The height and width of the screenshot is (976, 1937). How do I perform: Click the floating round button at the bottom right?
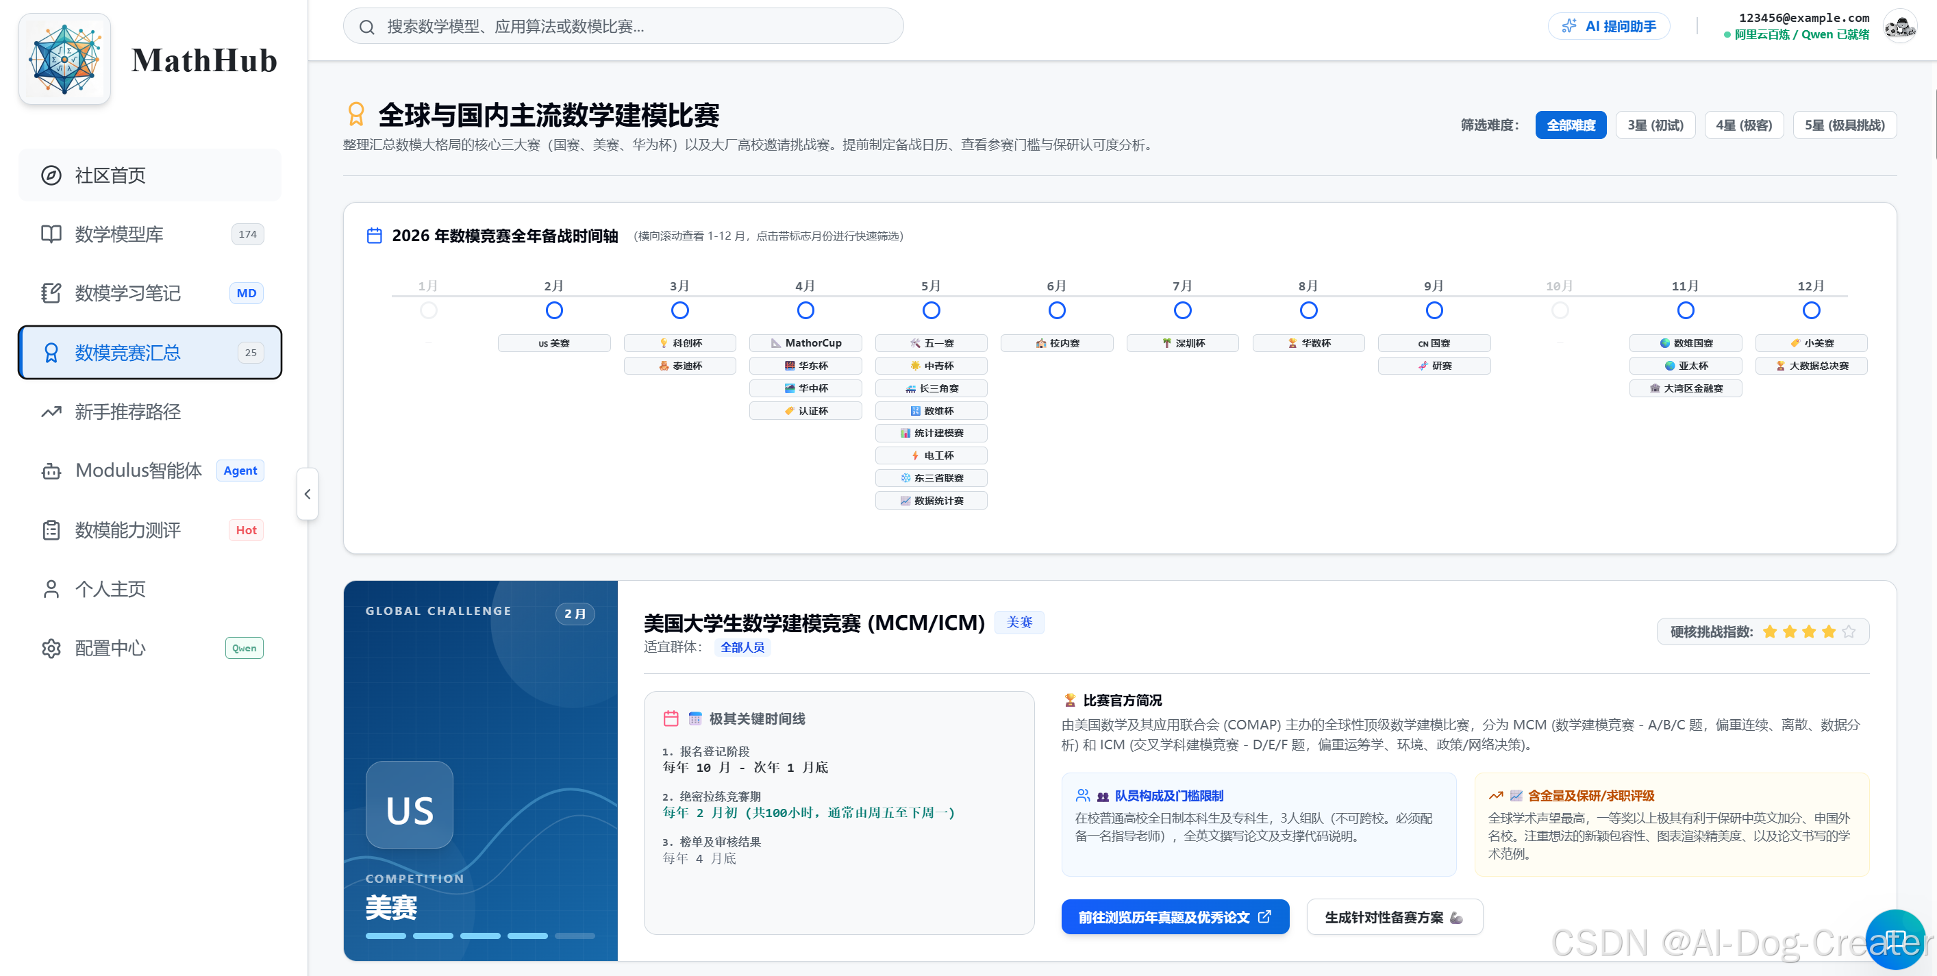1896,939
